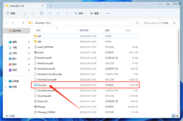Select the aria2c application icon
This screenshot has height=121, width=183.
click(x=35, y=52)
